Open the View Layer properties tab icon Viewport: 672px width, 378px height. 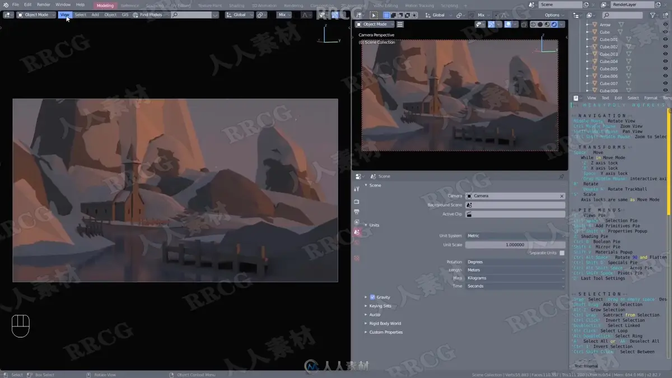357,222
